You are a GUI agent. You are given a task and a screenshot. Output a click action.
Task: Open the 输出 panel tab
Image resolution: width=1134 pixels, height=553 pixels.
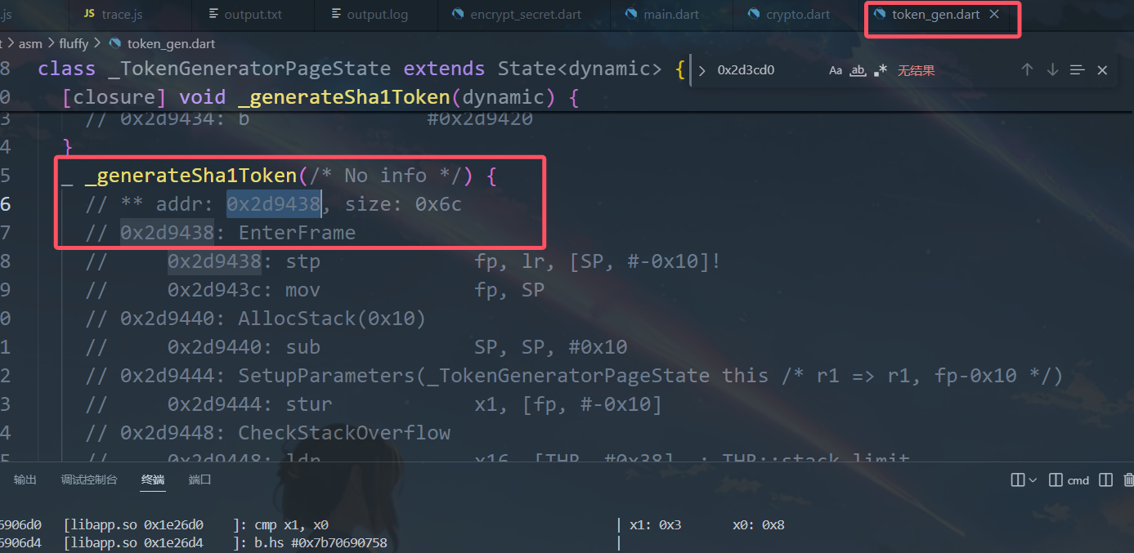pyautogui.click(x=25, y=480)
